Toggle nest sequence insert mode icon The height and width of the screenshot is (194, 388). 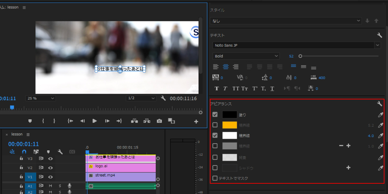(x=12, y=152)
